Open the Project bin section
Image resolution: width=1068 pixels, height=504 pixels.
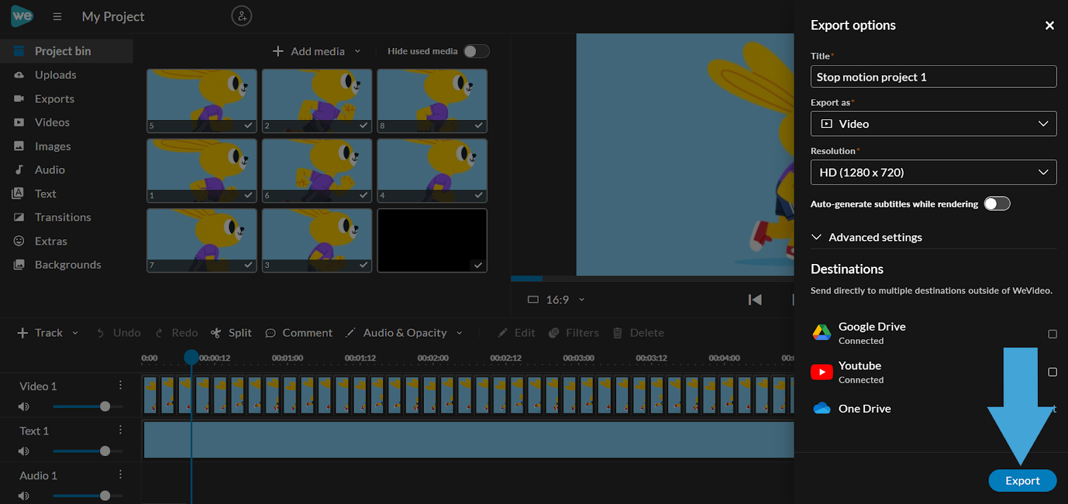(x=67, y=51)
